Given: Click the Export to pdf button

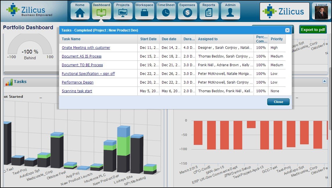Looking at the screenshot, I should pos(313,30).
